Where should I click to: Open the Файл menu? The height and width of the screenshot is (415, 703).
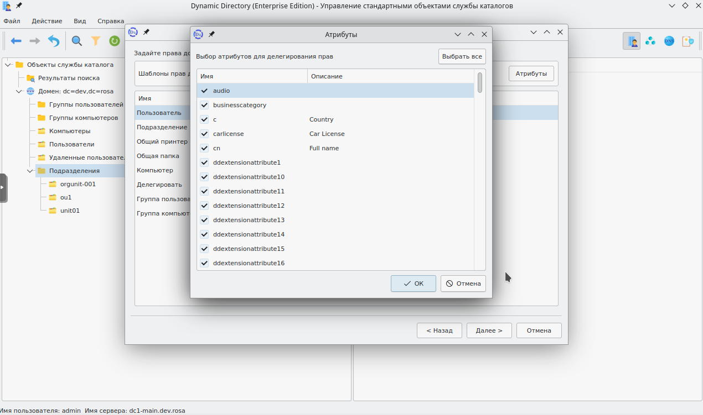pyautogui.click(x=12, y=21)
